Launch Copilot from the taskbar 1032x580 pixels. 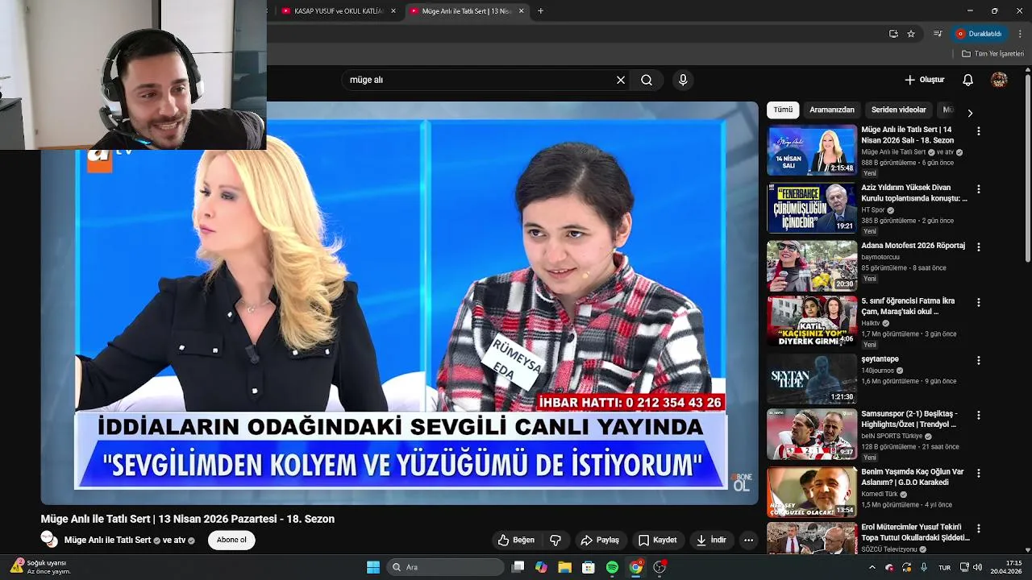[x=541, y=567]
